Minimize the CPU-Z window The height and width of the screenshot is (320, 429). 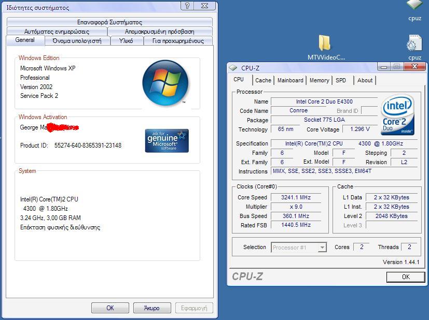(x=383, y=66)
